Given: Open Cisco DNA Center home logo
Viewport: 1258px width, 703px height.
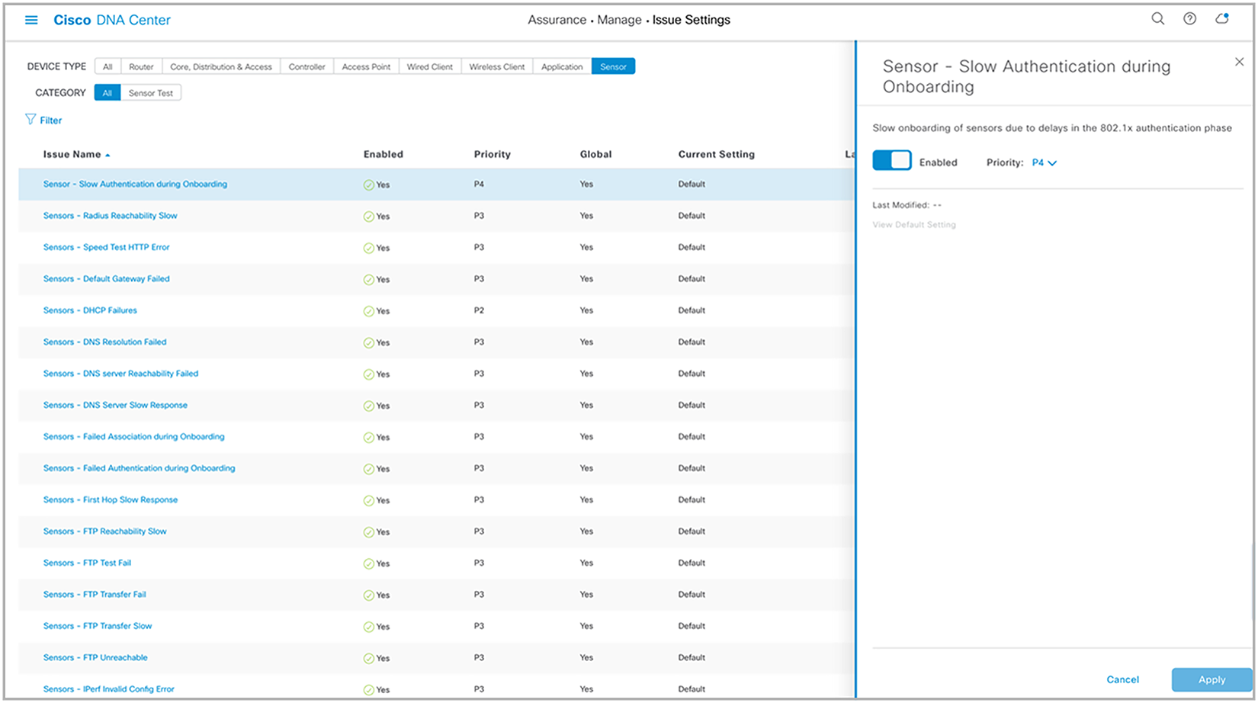Looking at the screenshot, I should pos(112,20).
